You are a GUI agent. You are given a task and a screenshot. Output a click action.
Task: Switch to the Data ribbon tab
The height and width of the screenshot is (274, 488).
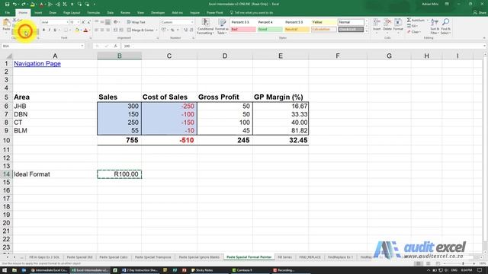[x=110, y=13]
